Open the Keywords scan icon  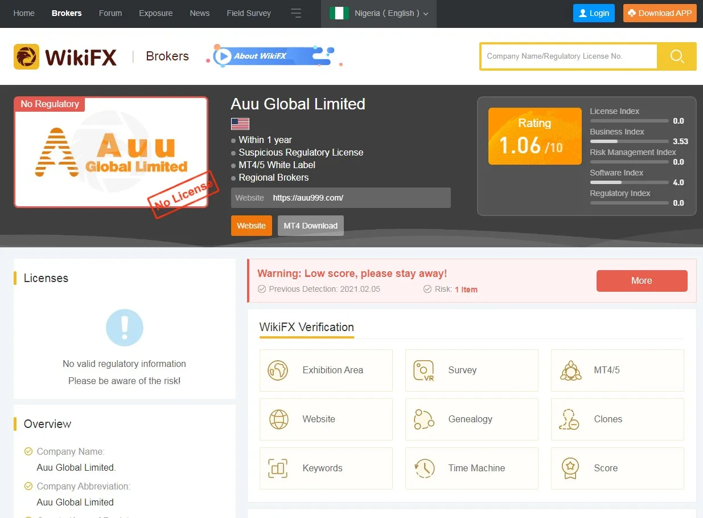pos(278,468)
